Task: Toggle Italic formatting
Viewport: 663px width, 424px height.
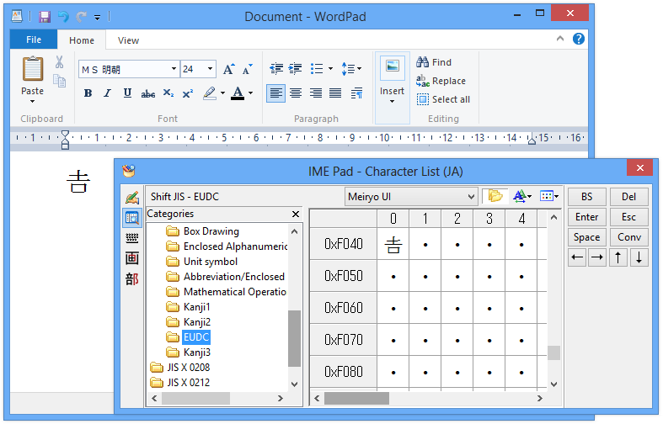Action: click(107, 93)
